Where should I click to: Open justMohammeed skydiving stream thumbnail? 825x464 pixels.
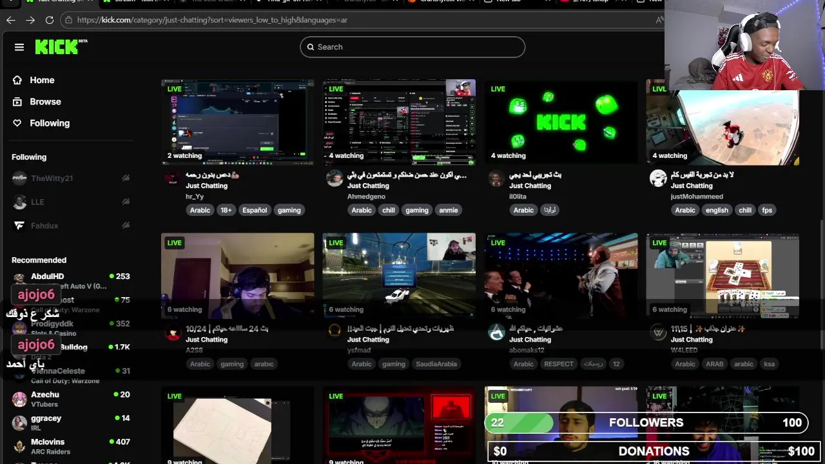pos(723,122)
